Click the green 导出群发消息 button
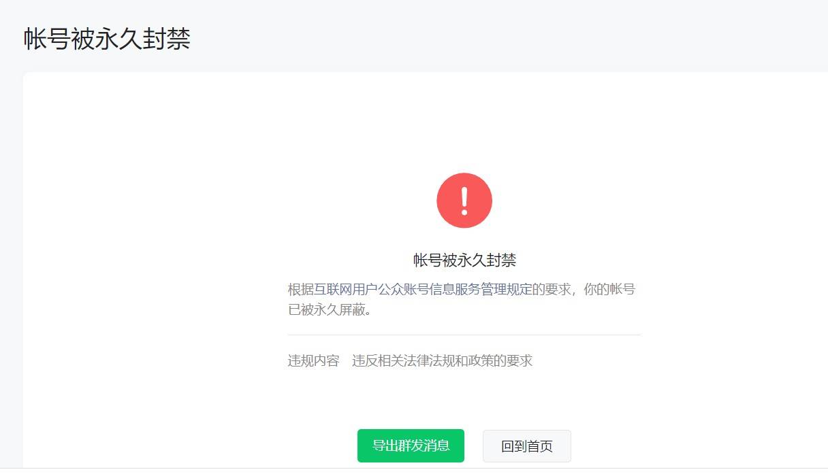This screenshot has width=828, height=474. pyautogui.click(x=411, y=446)
